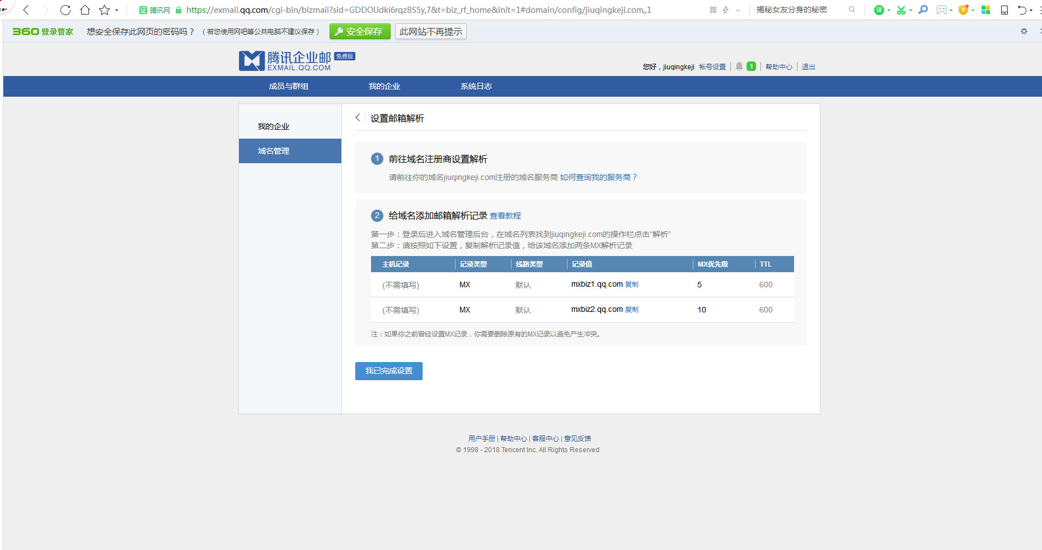Open the 360 login manager settings gear
Viewport: 1042px width, 550px height.
pos(1025,31)
